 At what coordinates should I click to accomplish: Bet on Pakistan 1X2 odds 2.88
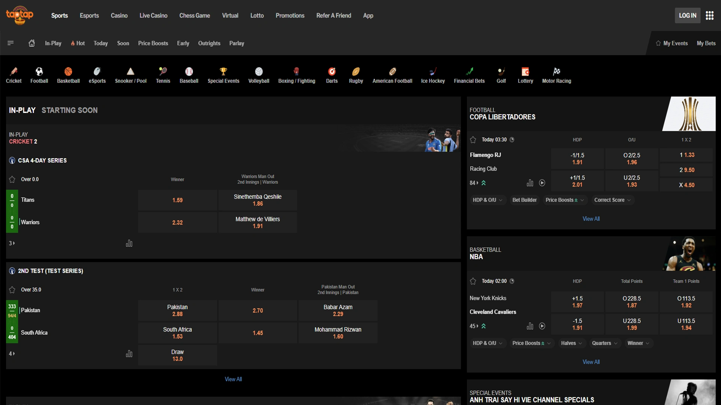pos(177,310)
